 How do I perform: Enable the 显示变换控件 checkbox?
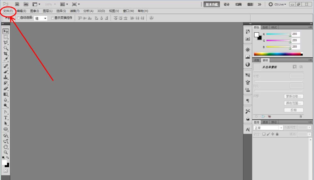[x=52, y=18]
